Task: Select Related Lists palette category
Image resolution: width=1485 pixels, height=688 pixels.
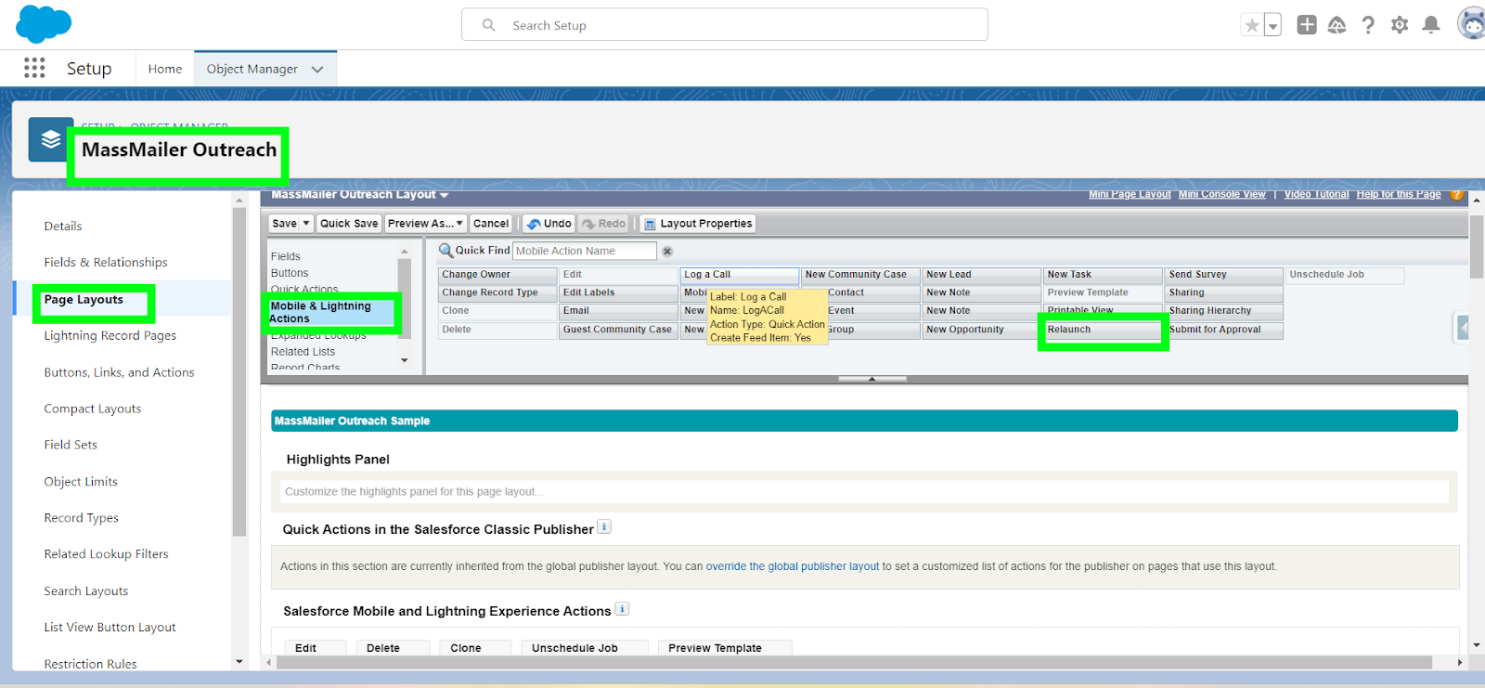Action: coord(303,352)
